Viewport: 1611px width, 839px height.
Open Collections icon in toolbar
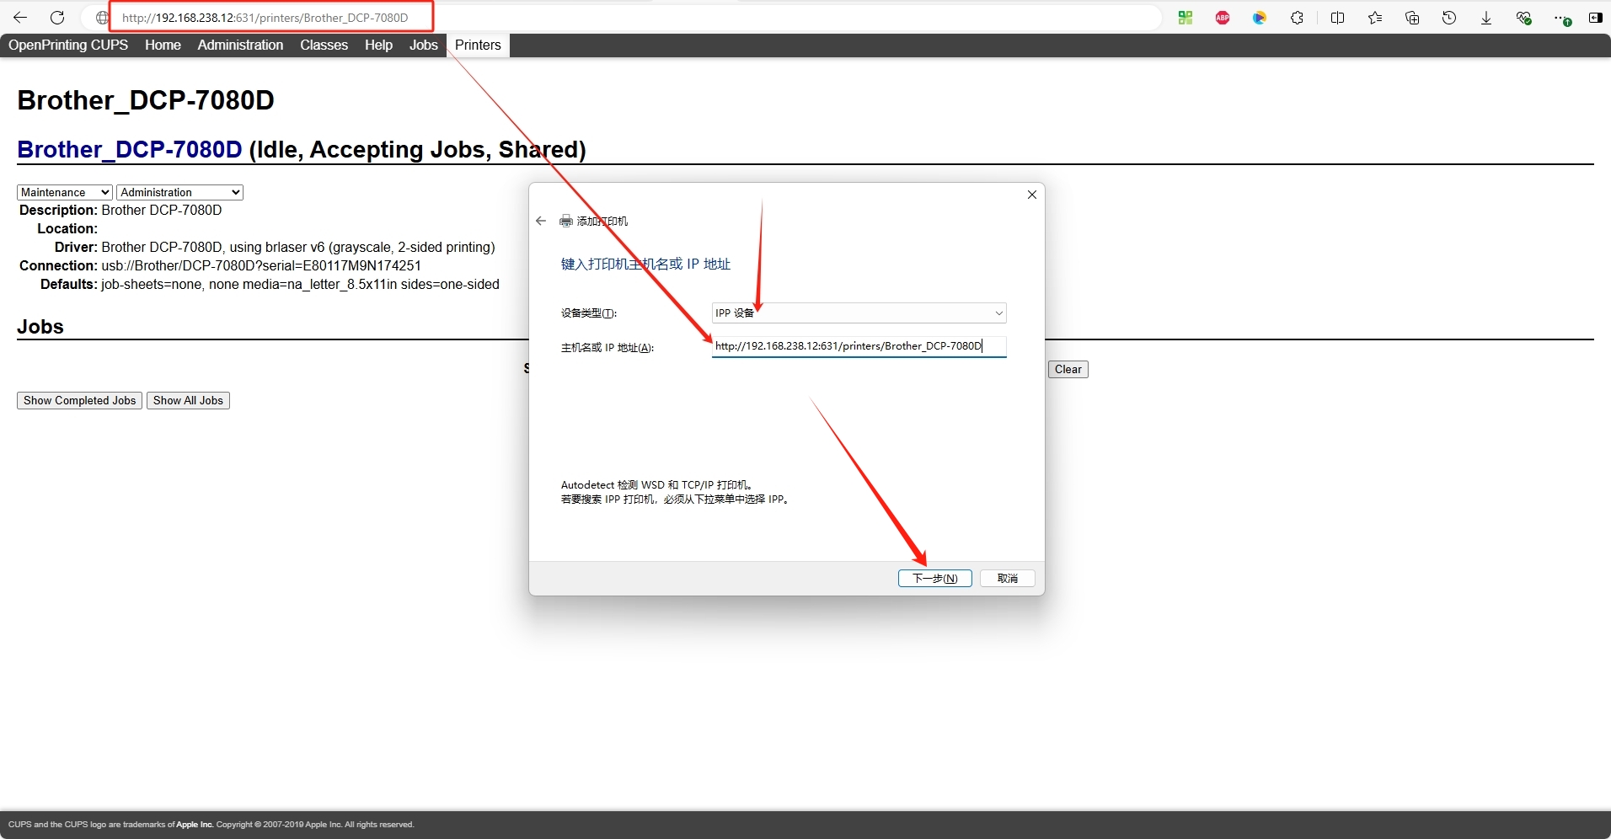point(1412,18)
